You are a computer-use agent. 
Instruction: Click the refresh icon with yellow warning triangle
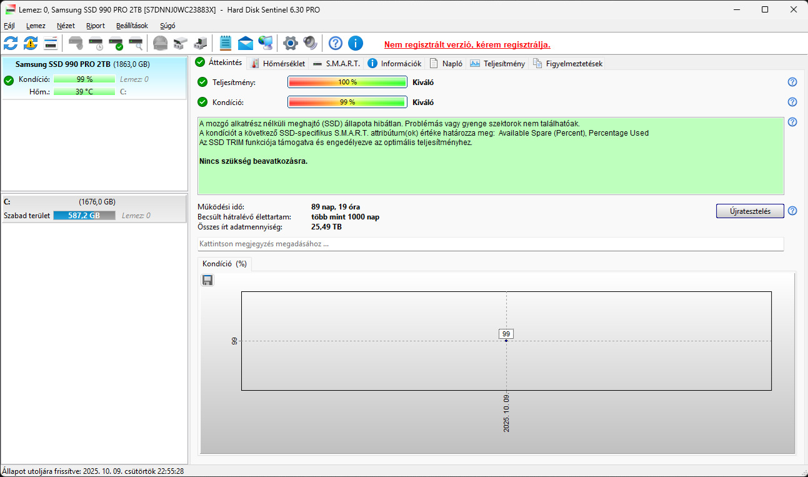pos(31,43)
